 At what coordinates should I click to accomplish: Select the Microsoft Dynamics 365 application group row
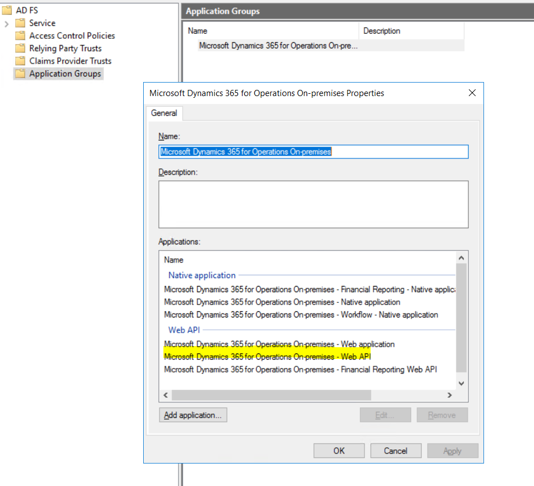(331, 46)
